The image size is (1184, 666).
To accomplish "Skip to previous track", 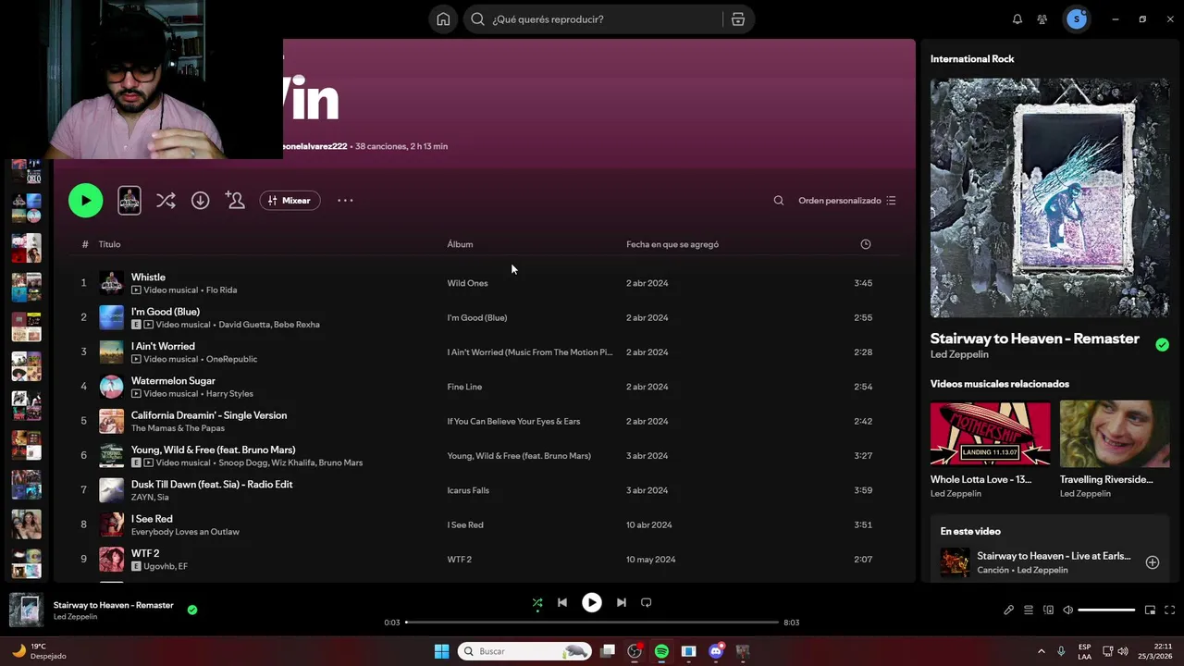I will click(562, 603).
